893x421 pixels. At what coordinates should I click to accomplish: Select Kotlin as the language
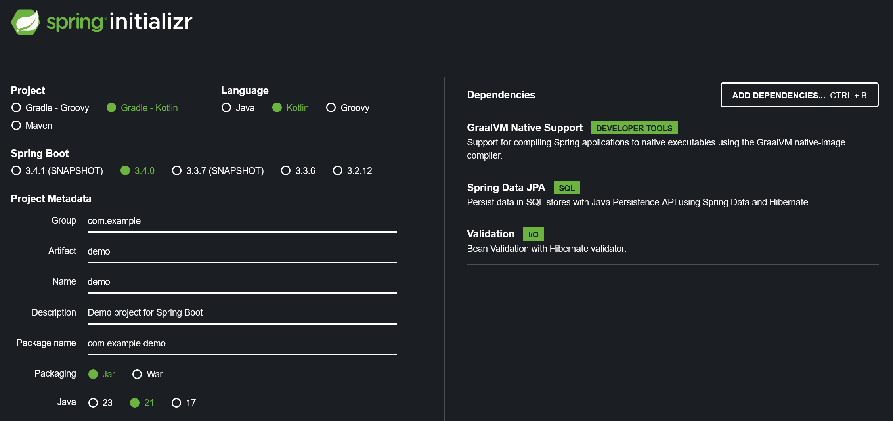(x=290, y=108)
